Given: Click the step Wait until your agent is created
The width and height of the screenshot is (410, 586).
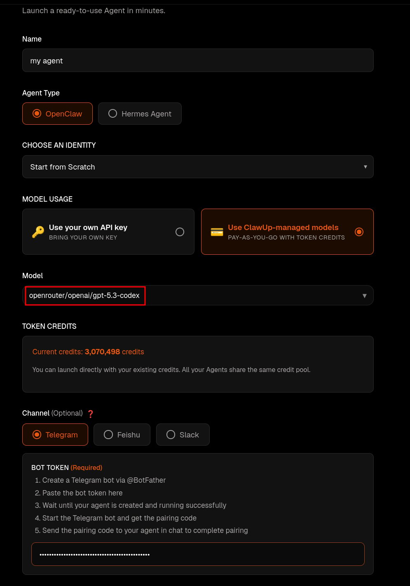Looking at the screenshot, I should pos(134,505).
